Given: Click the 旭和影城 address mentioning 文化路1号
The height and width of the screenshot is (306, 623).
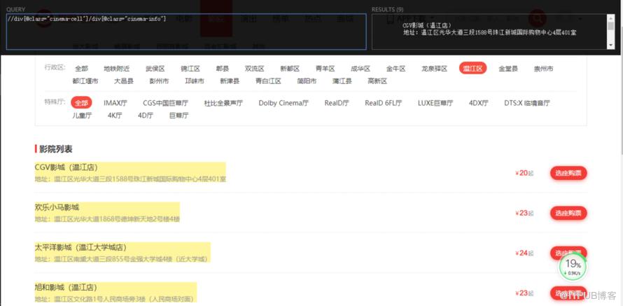Looking at the screenshot, I should (114, 299).
